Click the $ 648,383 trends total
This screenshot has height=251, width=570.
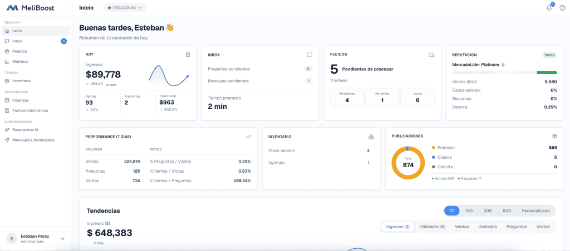point(110,233)
